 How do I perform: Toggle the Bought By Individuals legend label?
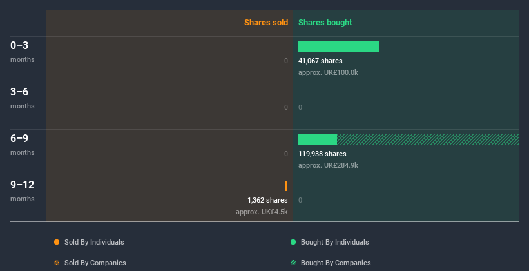pyautogui.click(x=334, y=242)
